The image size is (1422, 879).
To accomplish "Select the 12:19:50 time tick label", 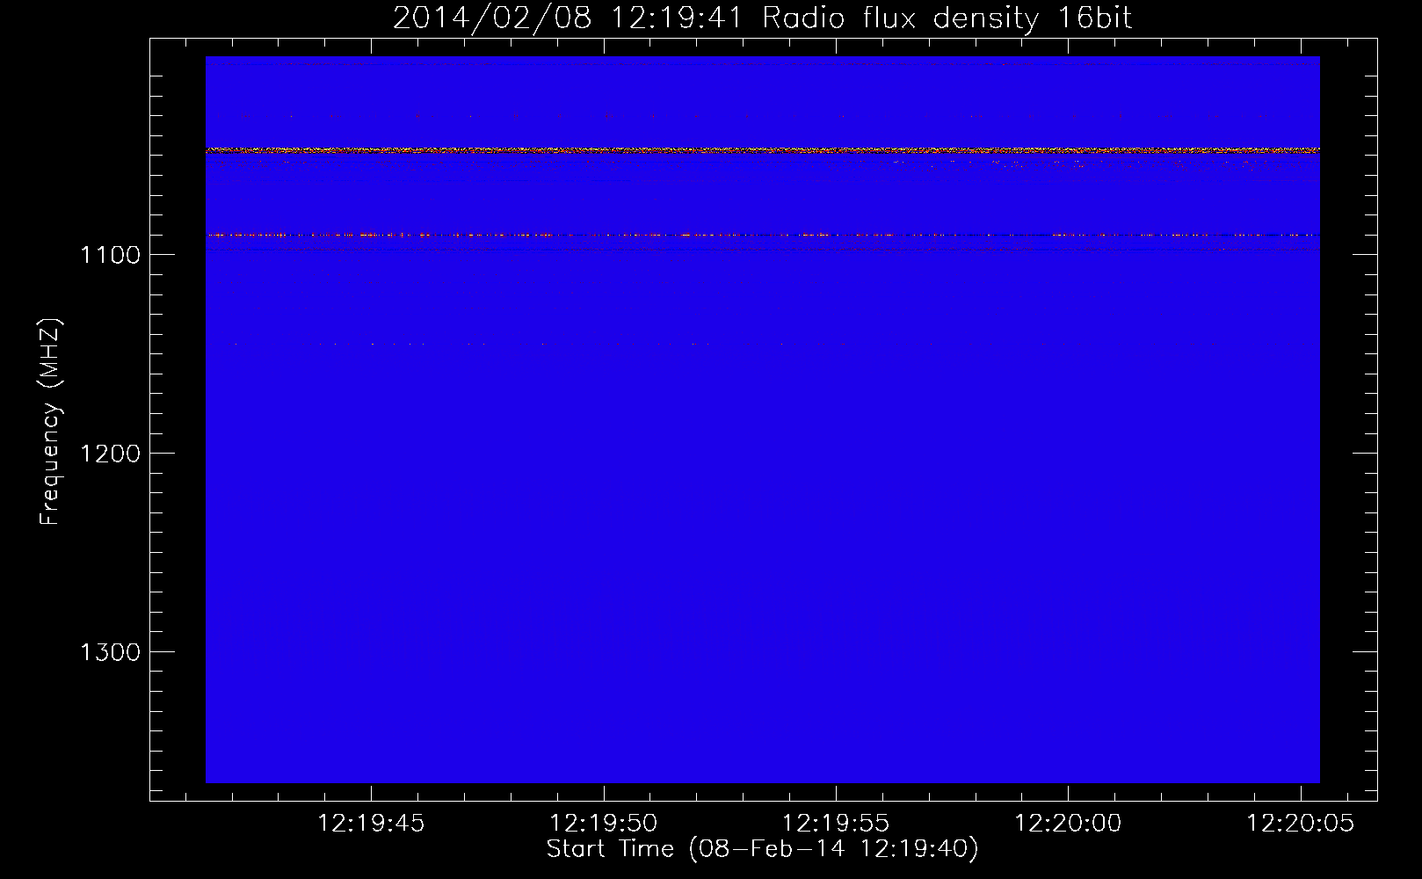I will [x=604, y=824].
